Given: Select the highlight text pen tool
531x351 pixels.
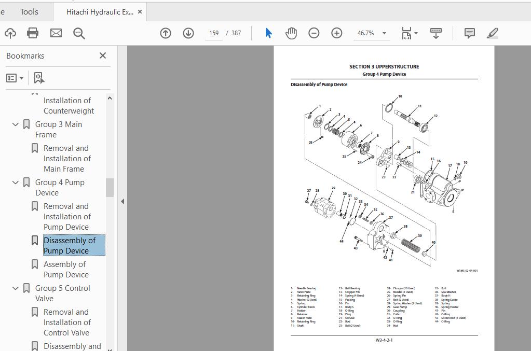Looking at the screenshot, I should (493, 33).
